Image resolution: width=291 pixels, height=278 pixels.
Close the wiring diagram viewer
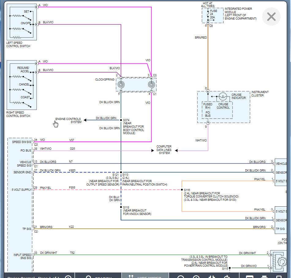coord(271,17)
